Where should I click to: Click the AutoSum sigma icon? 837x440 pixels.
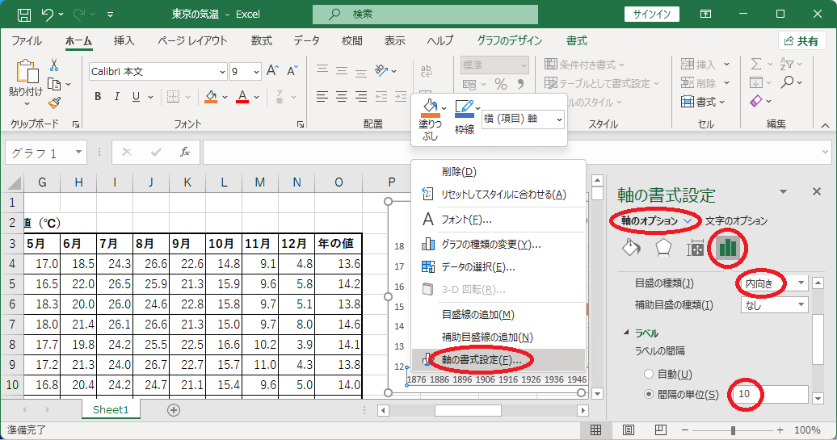coord(756,65)
